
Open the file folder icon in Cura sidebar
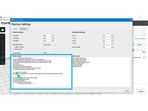[x=2, y=30]
